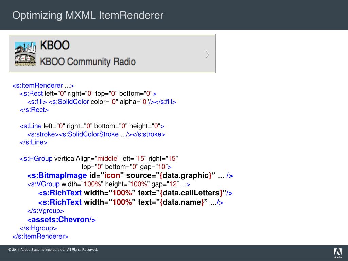
Task: Click the '<s:HGroup verticalAlign="middle"' line
Action: (99, 158)
